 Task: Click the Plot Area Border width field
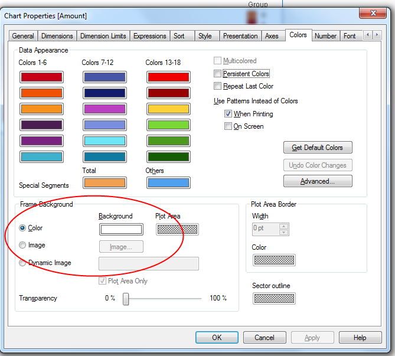pos(266,229)
